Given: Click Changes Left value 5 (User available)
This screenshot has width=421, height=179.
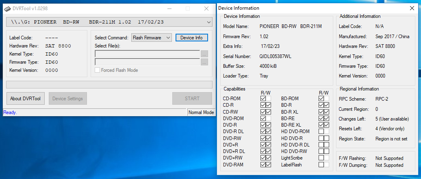Looking at the screenshot, I should tap(392, 119).
